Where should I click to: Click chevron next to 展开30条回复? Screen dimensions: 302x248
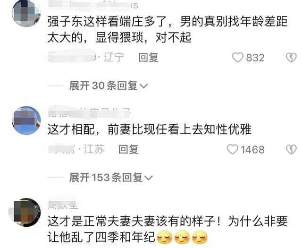tap(143, 86)
